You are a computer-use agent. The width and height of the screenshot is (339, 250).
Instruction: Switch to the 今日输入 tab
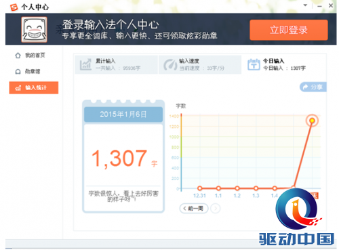pos(284,64)
